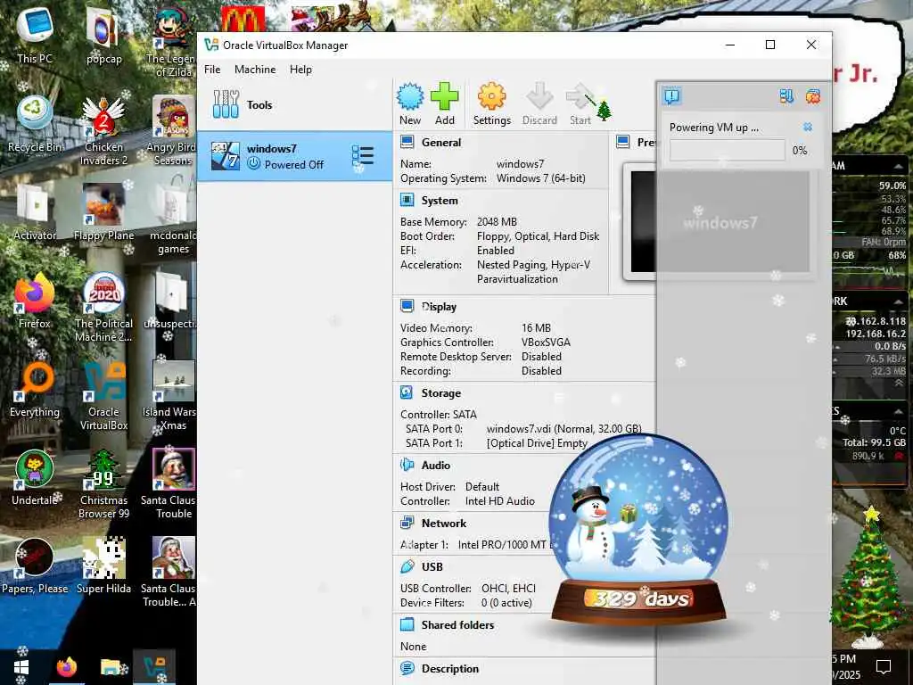Open the Activator desktop icon
This screenshot has height=685, width=913.
[x=35, y=212]
